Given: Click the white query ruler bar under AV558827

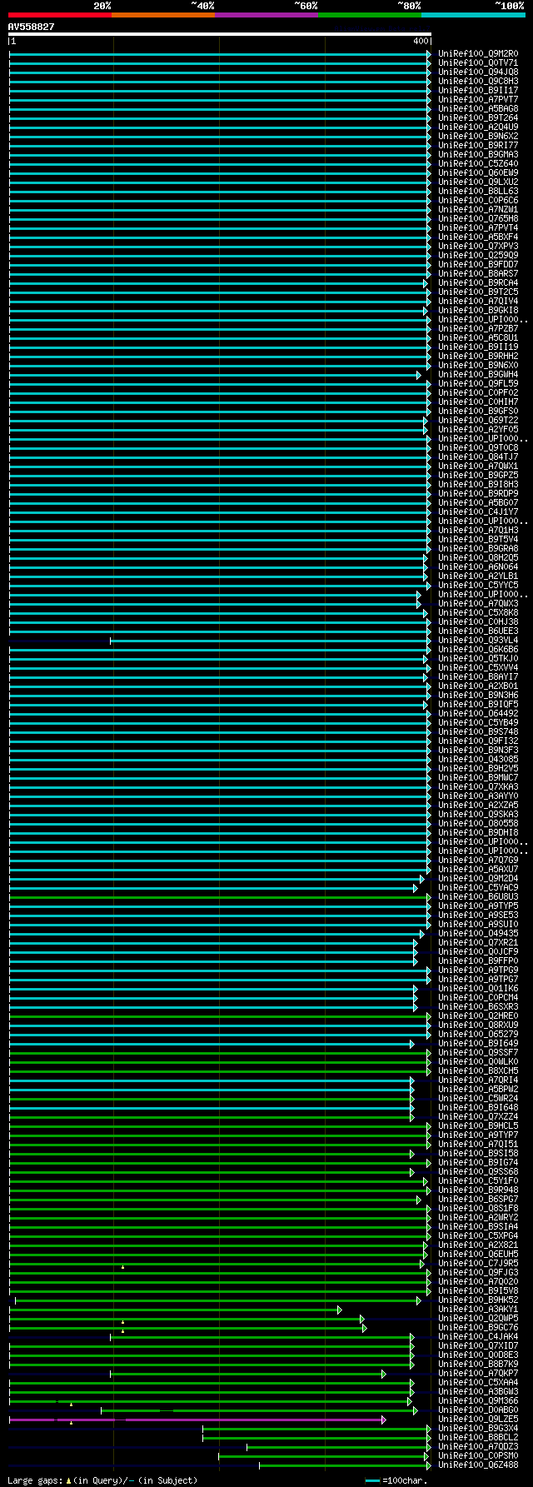Looking at the screenshot, I should tap(220, 34).
